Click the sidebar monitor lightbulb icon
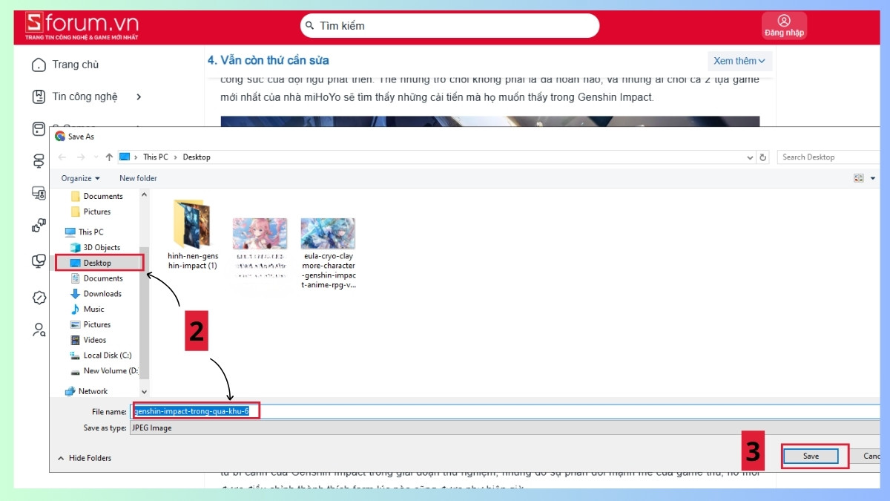This screenshot has height=501, width=890. coord(39,261)
